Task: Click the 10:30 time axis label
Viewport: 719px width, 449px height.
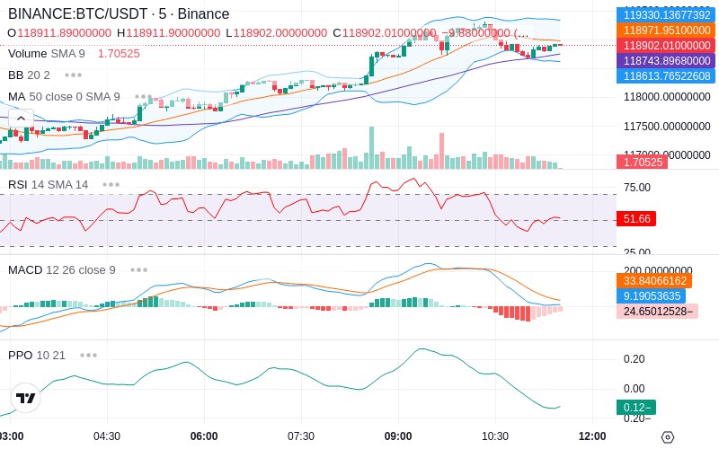Action: pyautogui.click(x=495, y=436)
